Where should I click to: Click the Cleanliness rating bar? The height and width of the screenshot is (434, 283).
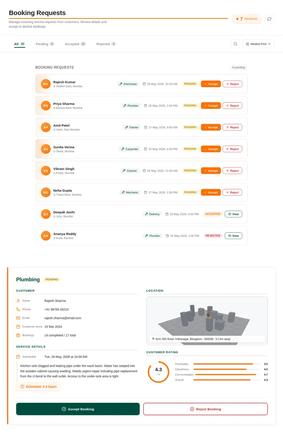(226, 369)
